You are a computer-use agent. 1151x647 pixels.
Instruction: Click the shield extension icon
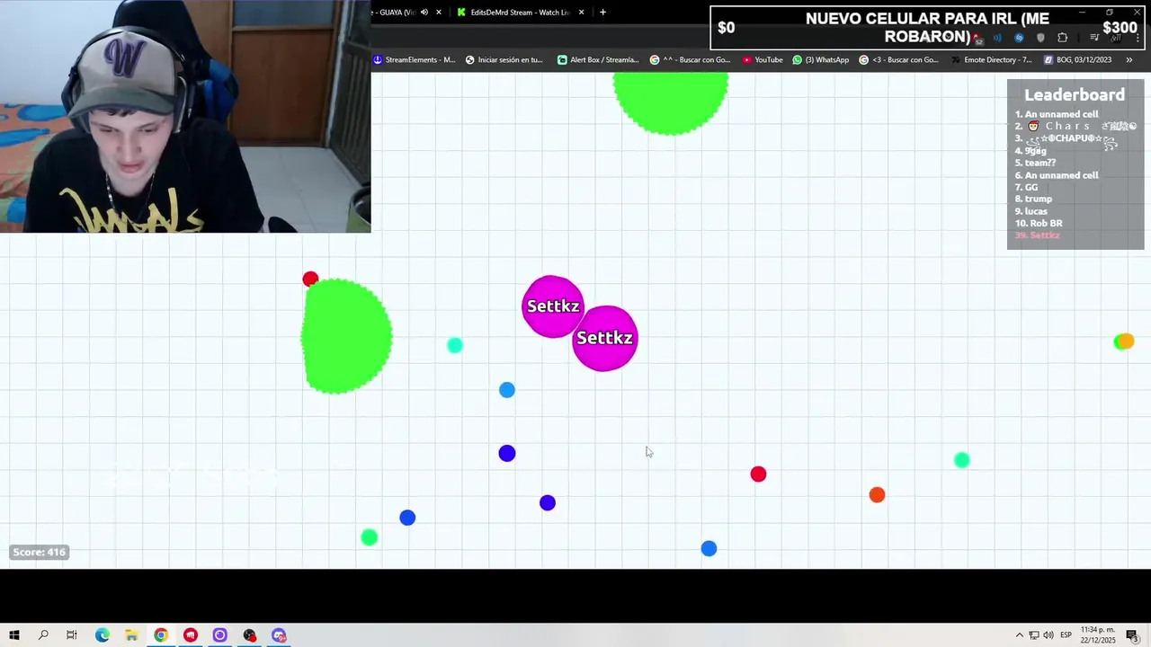[1040, 38]
